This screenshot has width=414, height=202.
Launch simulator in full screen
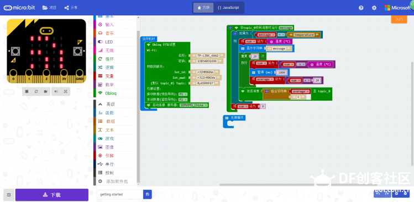tap(65, 91)
